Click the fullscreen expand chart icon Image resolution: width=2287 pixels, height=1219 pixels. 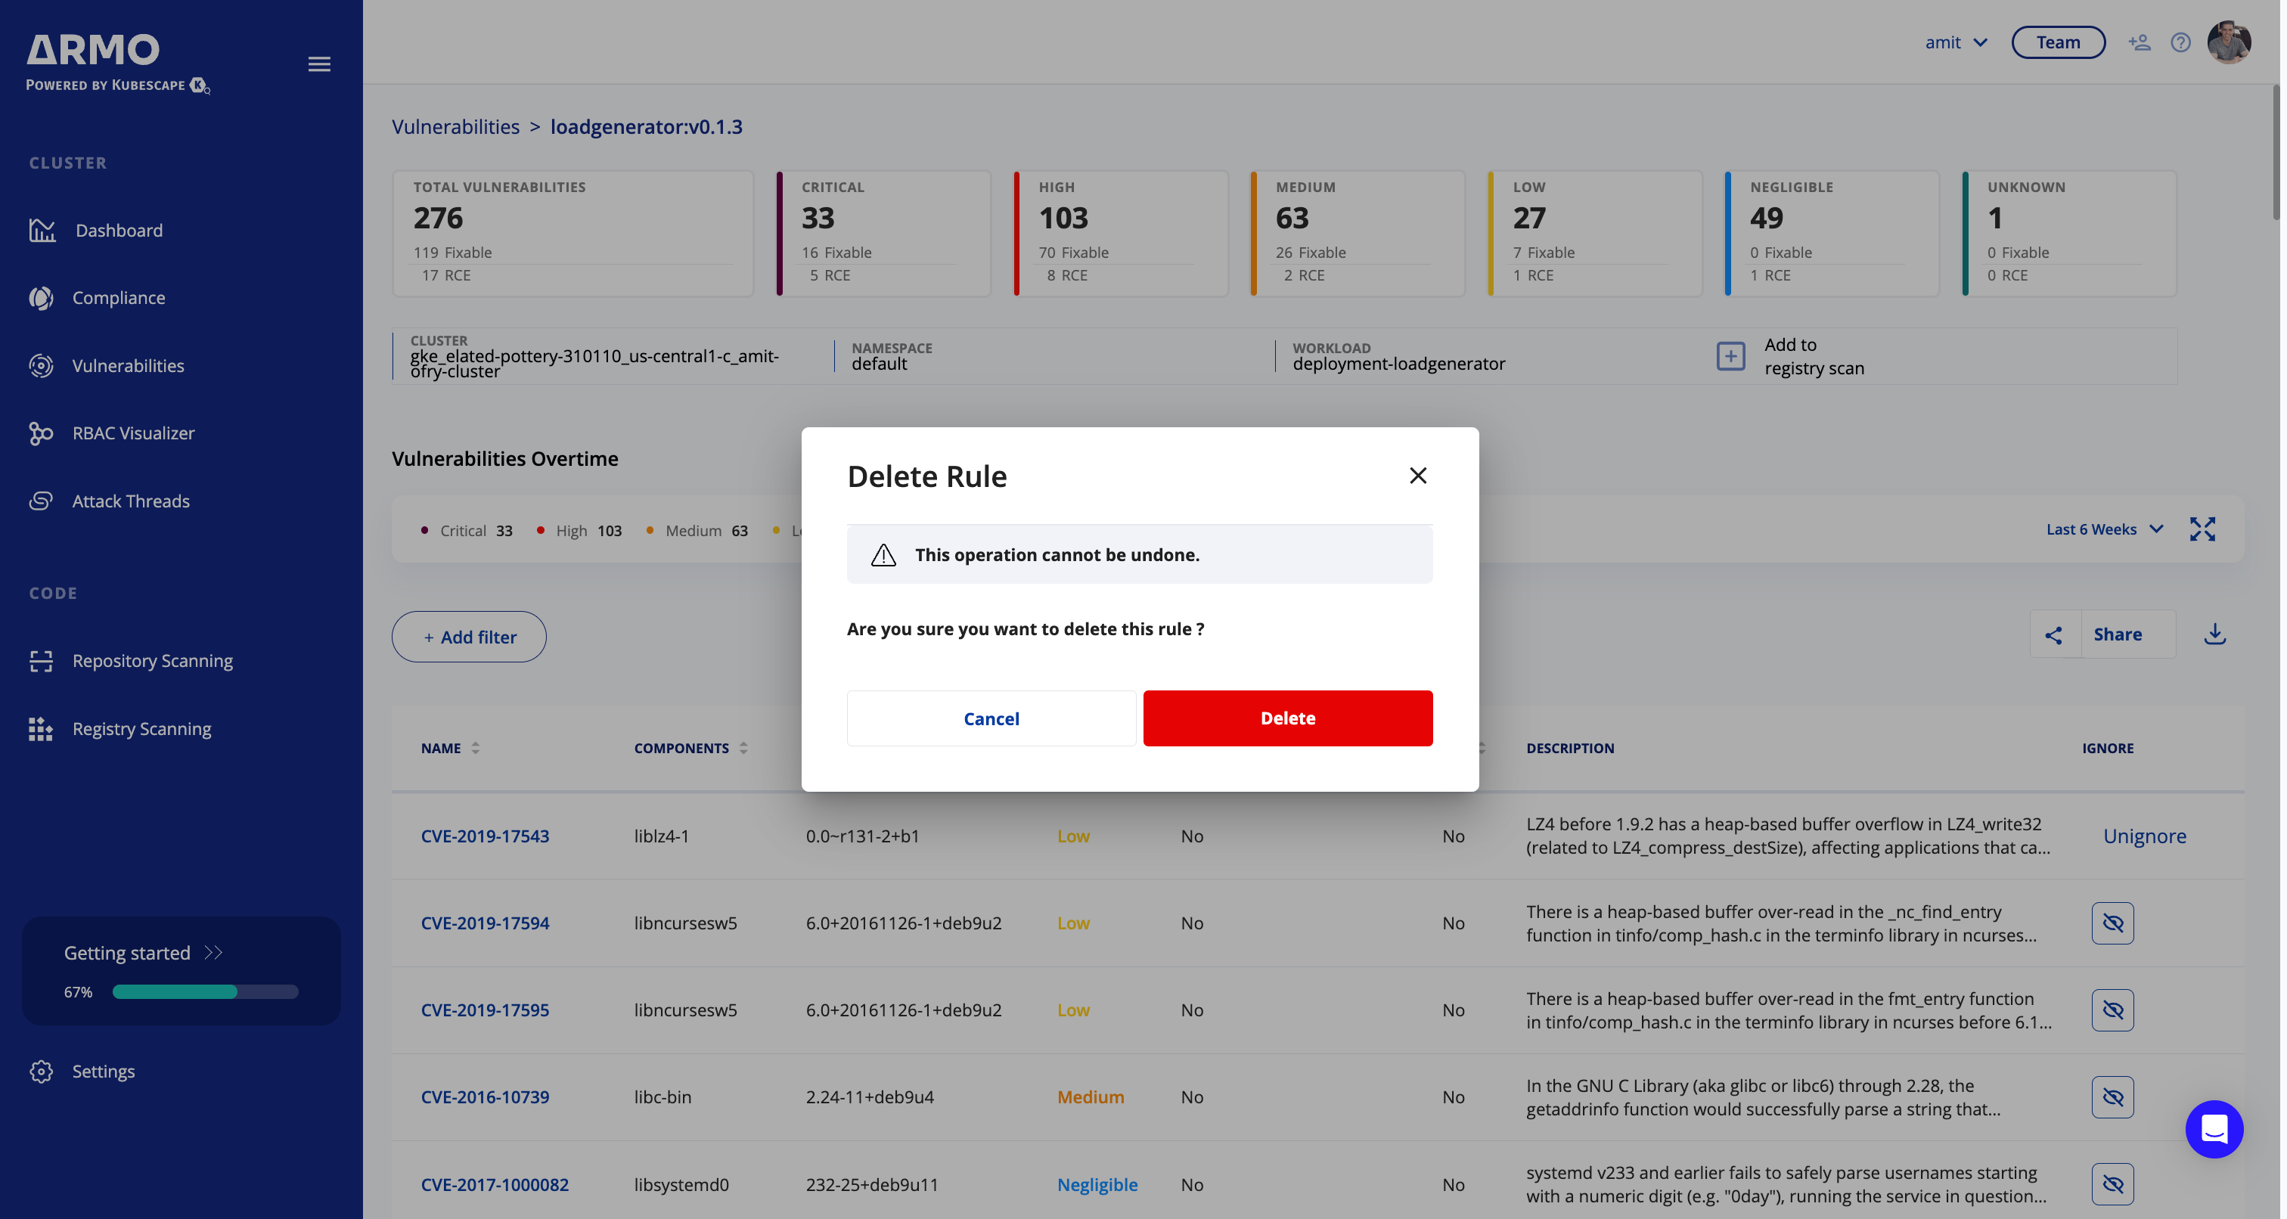[2202, 529]
